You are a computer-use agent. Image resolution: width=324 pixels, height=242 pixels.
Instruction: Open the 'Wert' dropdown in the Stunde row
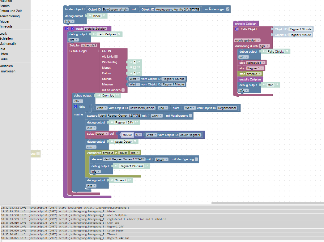coord(134,79)
